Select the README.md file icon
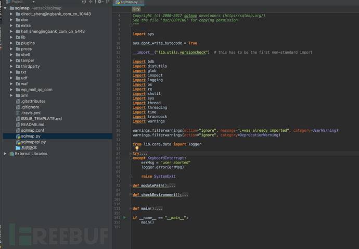This screenshot has height=249, width=359. pyautogui.click(x=18, y=124)
